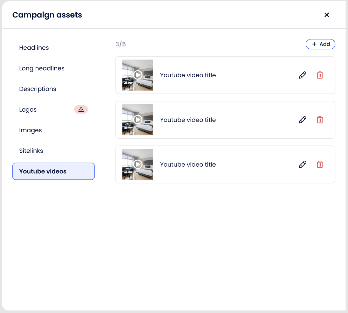348x313 pixels.
Task: Edit the first Youtube video entry
Action: pos(303,75)
